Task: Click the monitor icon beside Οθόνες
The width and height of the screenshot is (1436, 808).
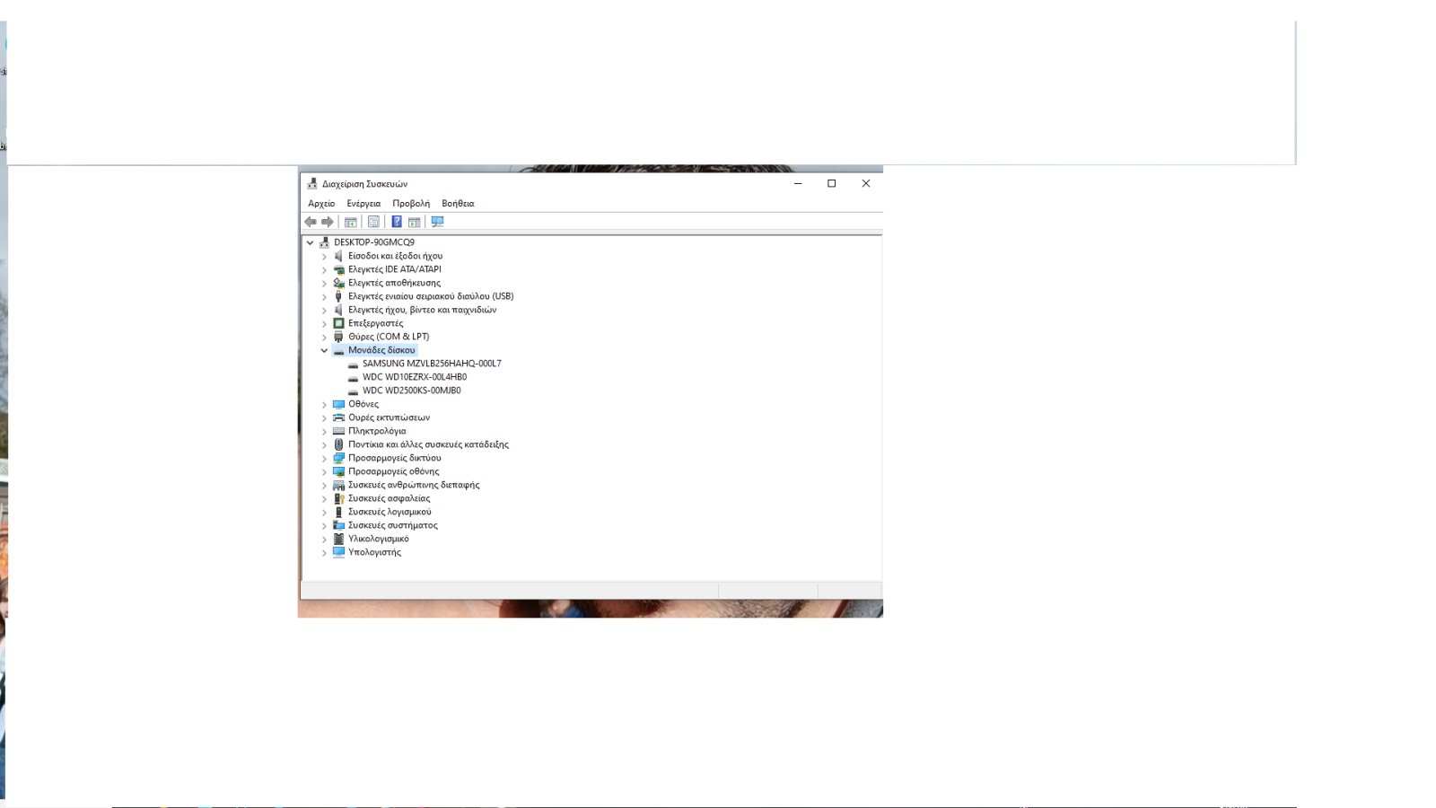Action: pos(338,404)
